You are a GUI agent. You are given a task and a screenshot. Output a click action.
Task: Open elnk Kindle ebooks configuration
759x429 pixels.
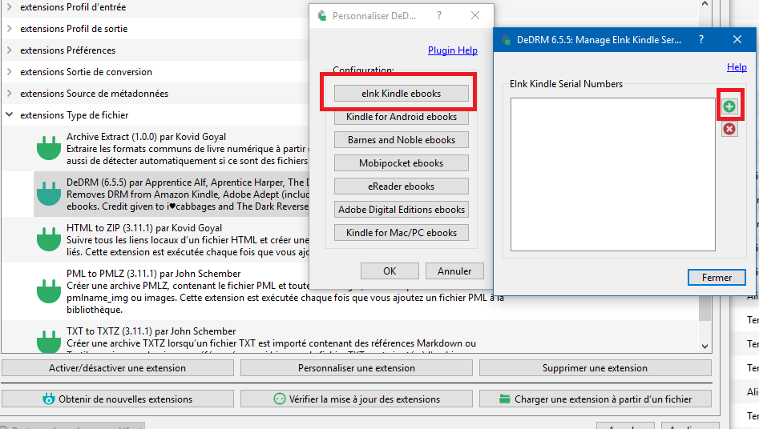402,94
